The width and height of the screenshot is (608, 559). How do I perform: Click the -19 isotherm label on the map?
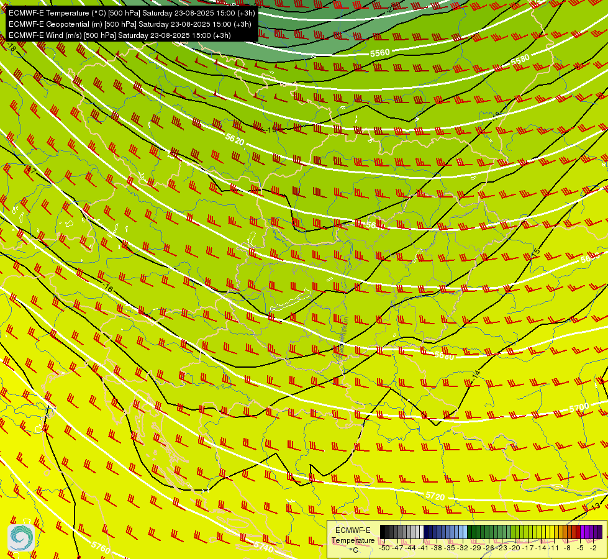(272, 130)
